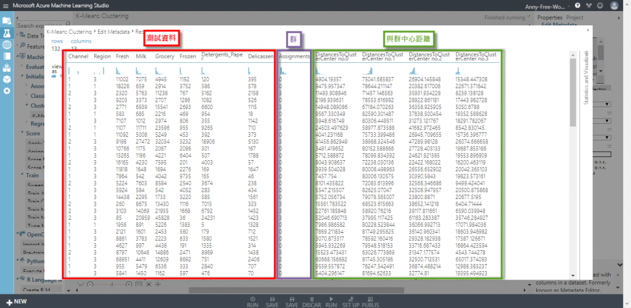
Task: Switch to the Project tab
Action: pyautogui.click(x=575, y=18)
